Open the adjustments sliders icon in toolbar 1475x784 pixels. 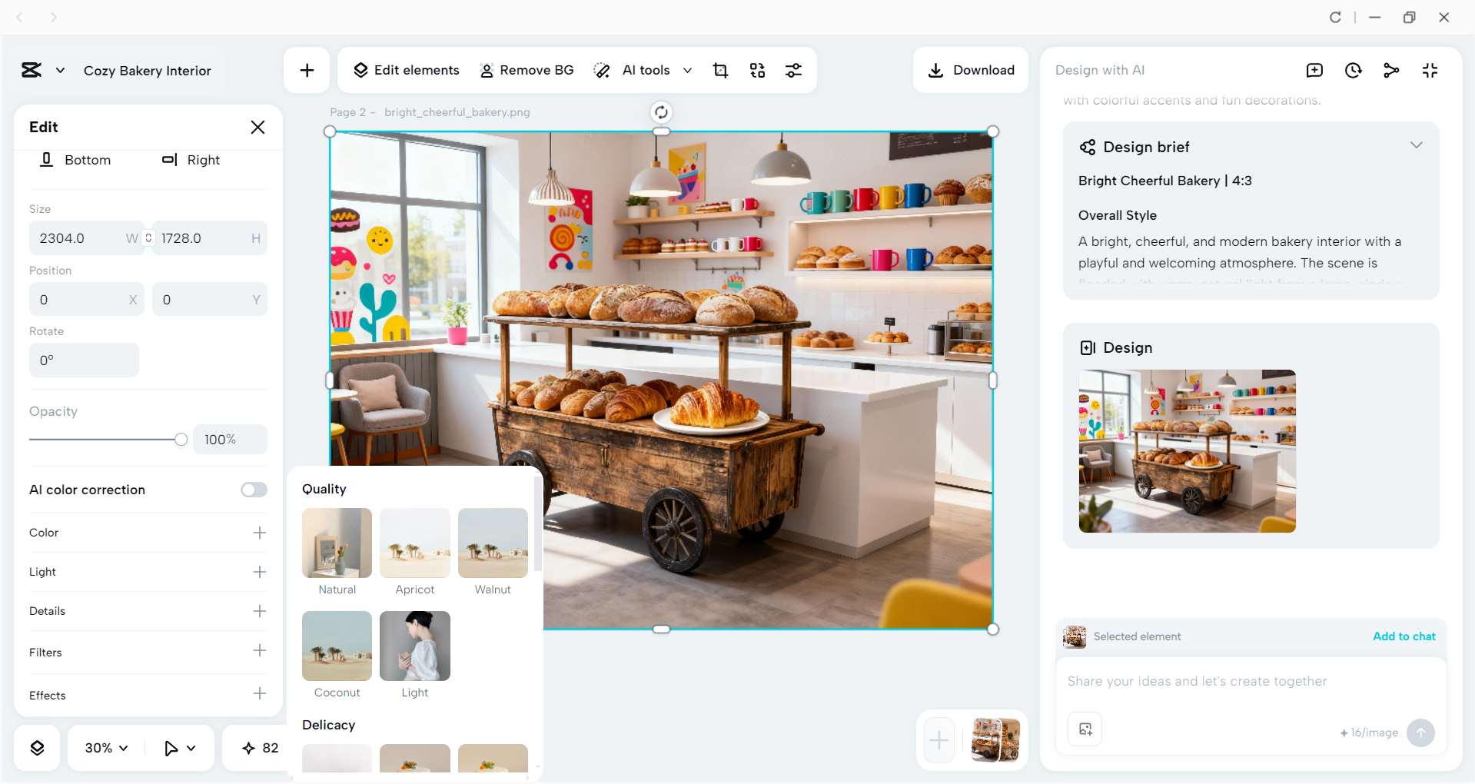pos(794,70)
